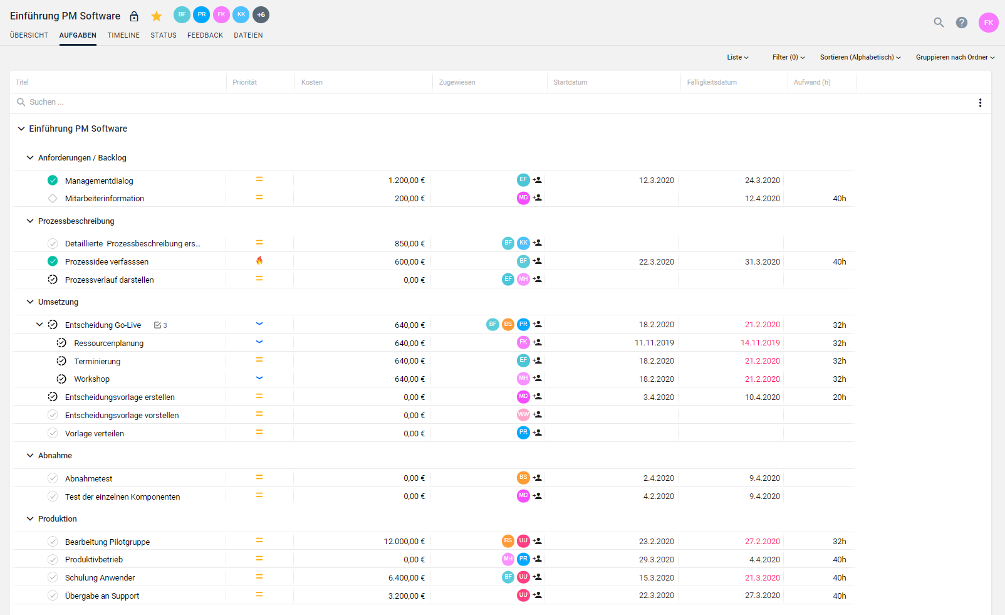This screenshot has width=1005, height=615.
Task: Mark Übergabe an Support complete
Action: pyautogui.click(x=53, y=596)
